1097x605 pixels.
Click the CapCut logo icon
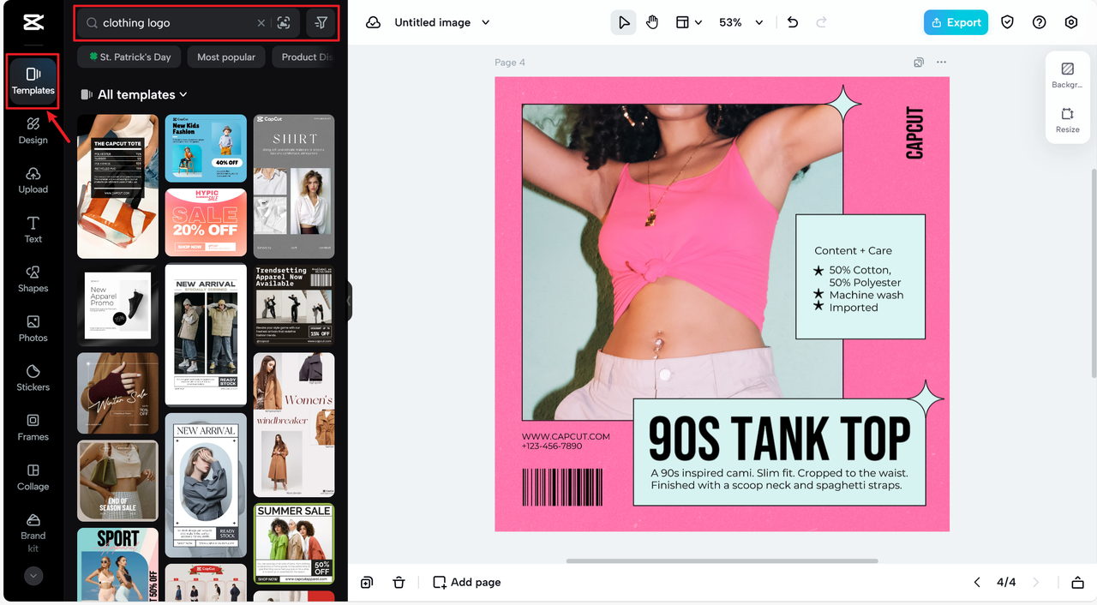[x=33, y=23]
